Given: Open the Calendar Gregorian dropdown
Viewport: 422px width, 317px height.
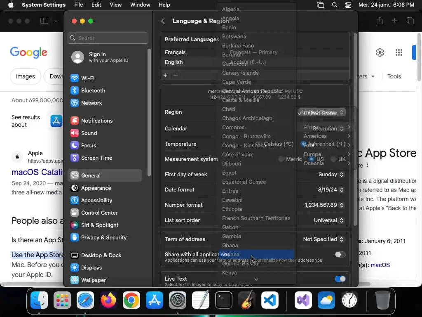Looking at the screenshot, I should [x=328, y=129].
